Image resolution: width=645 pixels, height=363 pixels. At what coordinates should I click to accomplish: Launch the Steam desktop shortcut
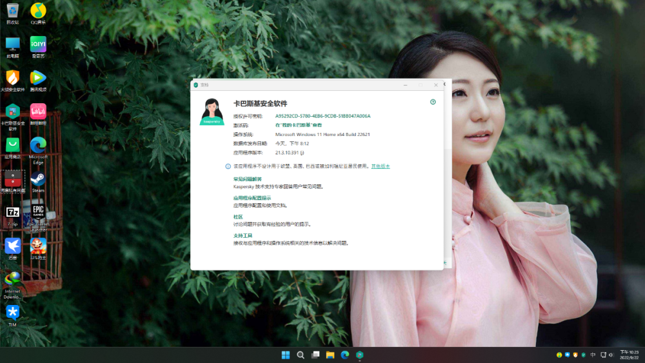tap(38, 182)
